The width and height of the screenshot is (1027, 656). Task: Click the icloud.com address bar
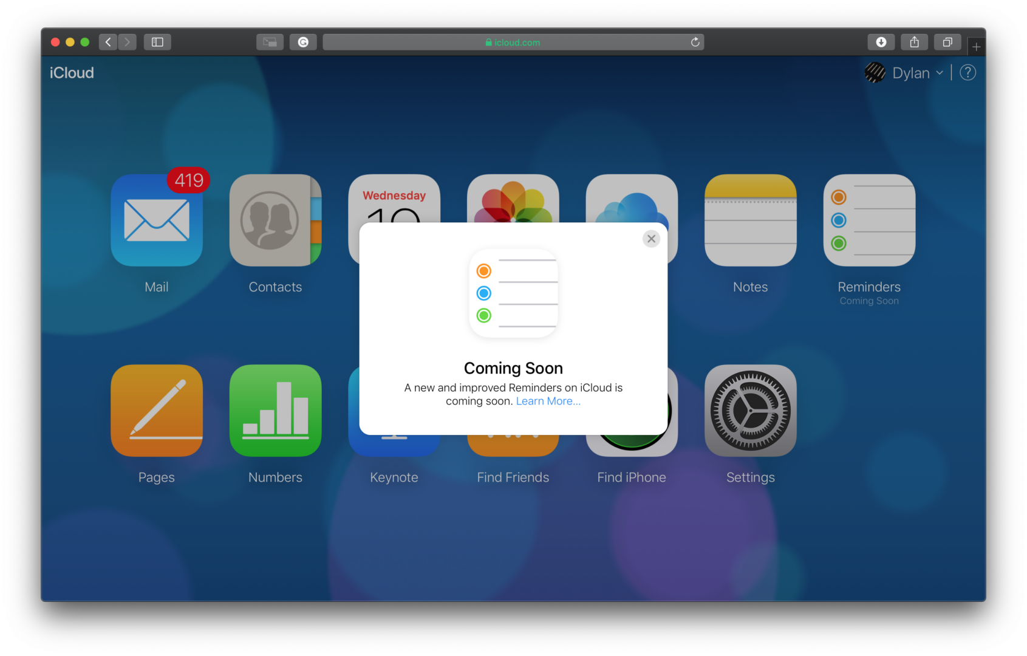click(513, 42)
